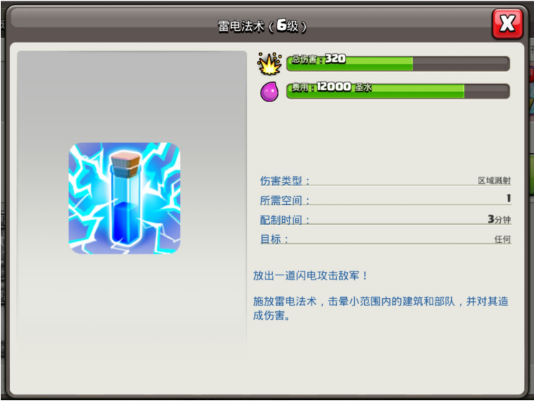
Task: Select the 所需空间 housing space row
Action: (x=385, y=200)
